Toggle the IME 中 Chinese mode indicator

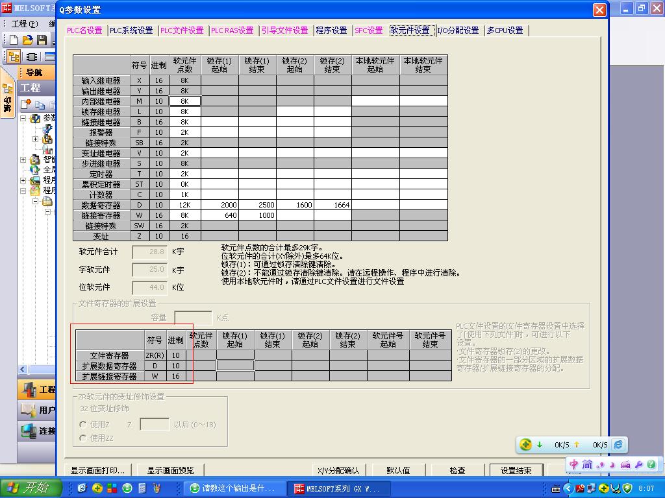click(574, 464)
